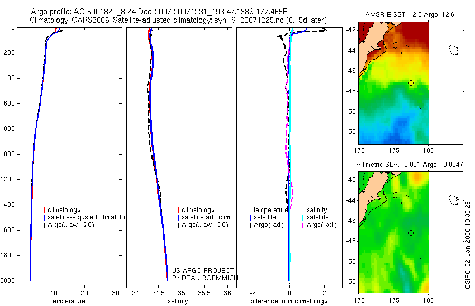Click the '175' longitude tick under SST map
The image size is (475, 306).
click(394, 150)
